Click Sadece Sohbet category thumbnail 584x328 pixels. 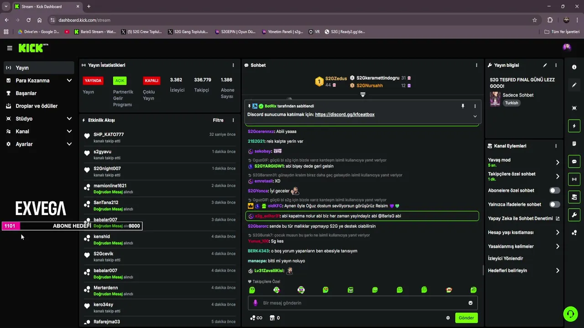coord(495,99)
